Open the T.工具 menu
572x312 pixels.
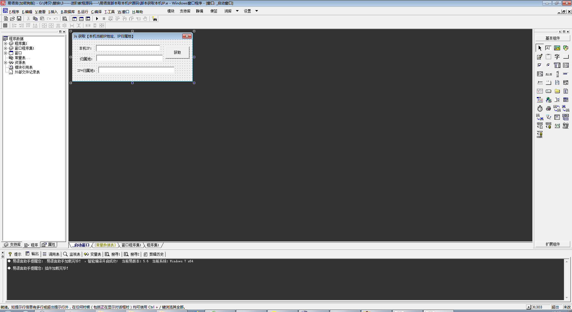tap(109, 12)
